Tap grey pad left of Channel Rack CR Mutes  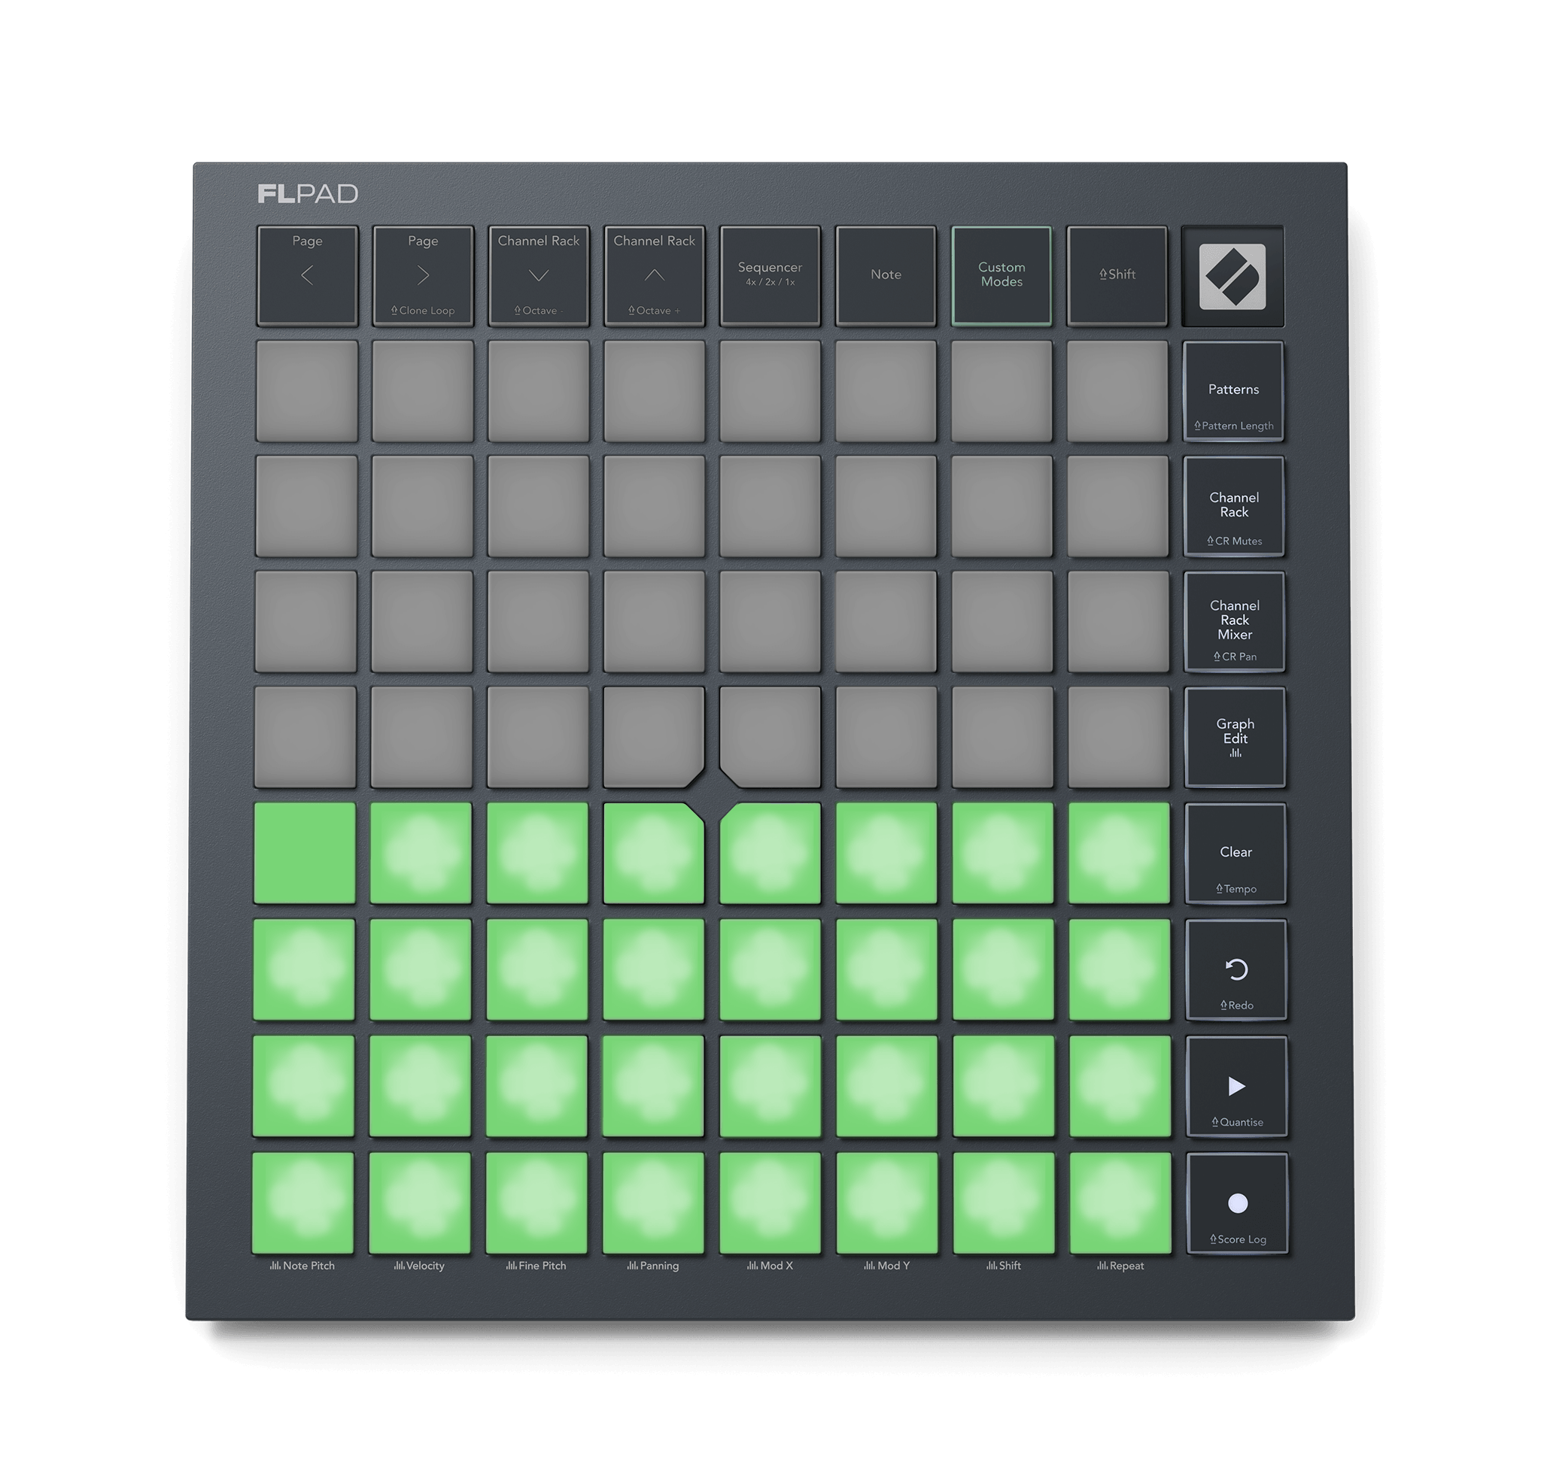[x=1117, y=506]
